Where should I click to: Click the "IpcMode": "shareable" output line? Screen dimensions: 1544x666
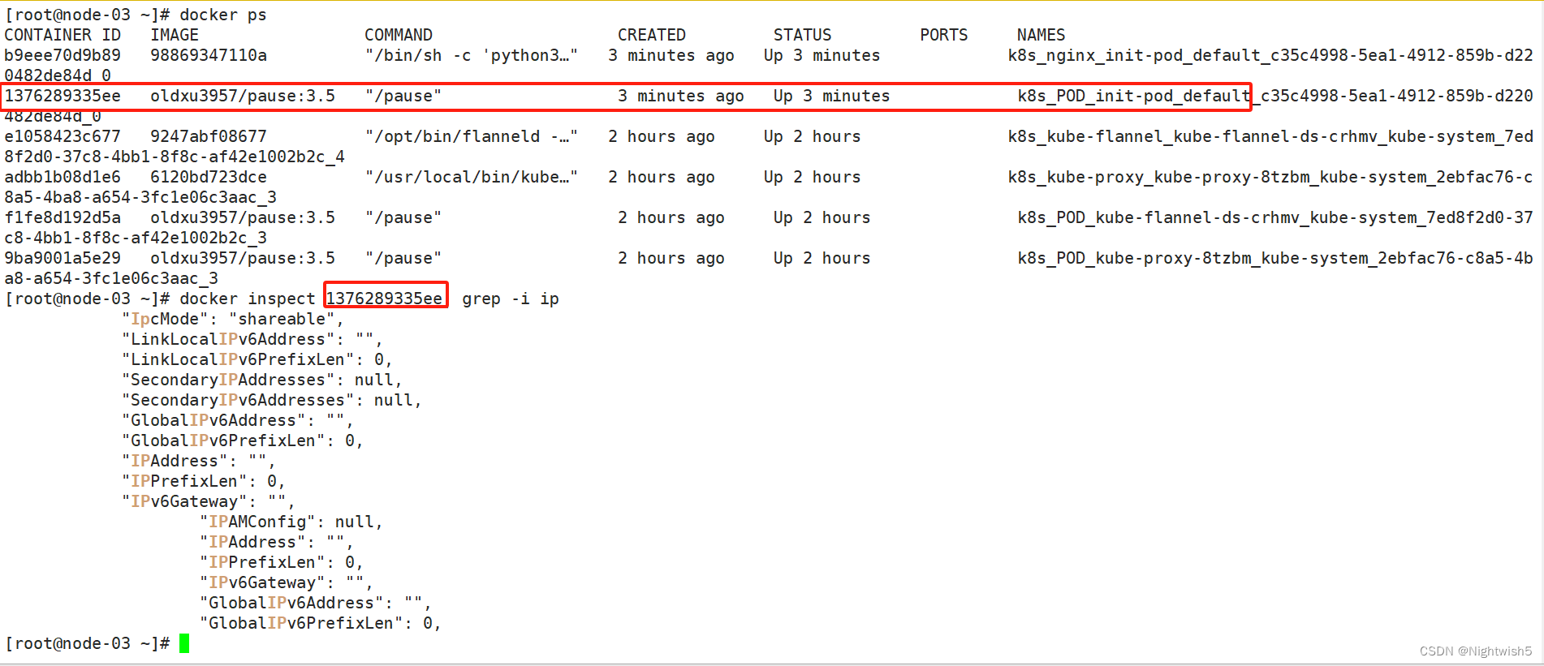(x=233, y=319)
